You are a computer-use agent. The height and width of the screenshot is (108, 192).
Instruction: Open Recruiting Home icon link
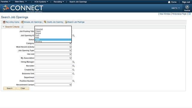(x=4, y=22)
